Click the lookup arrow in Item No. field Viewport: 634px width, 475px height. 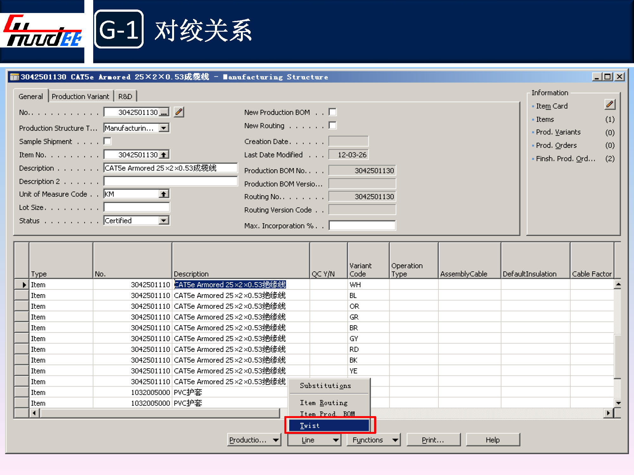(x=164, y=155)
